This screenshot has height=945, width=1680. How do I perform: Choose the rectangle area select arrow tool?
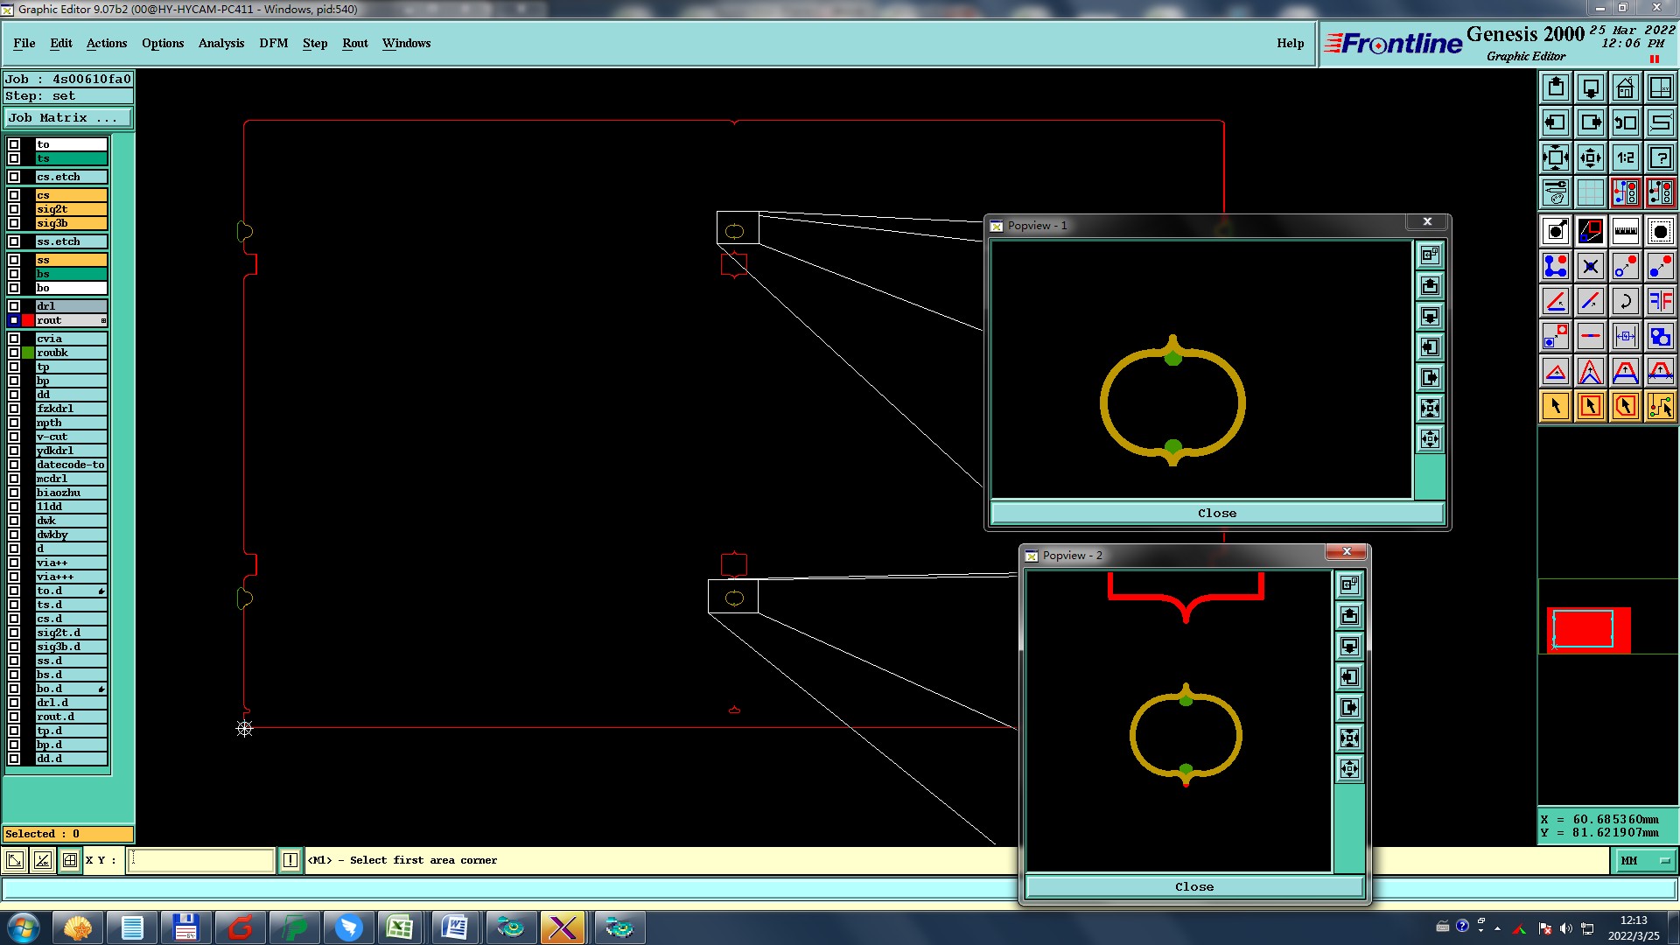click(1590, 406)
